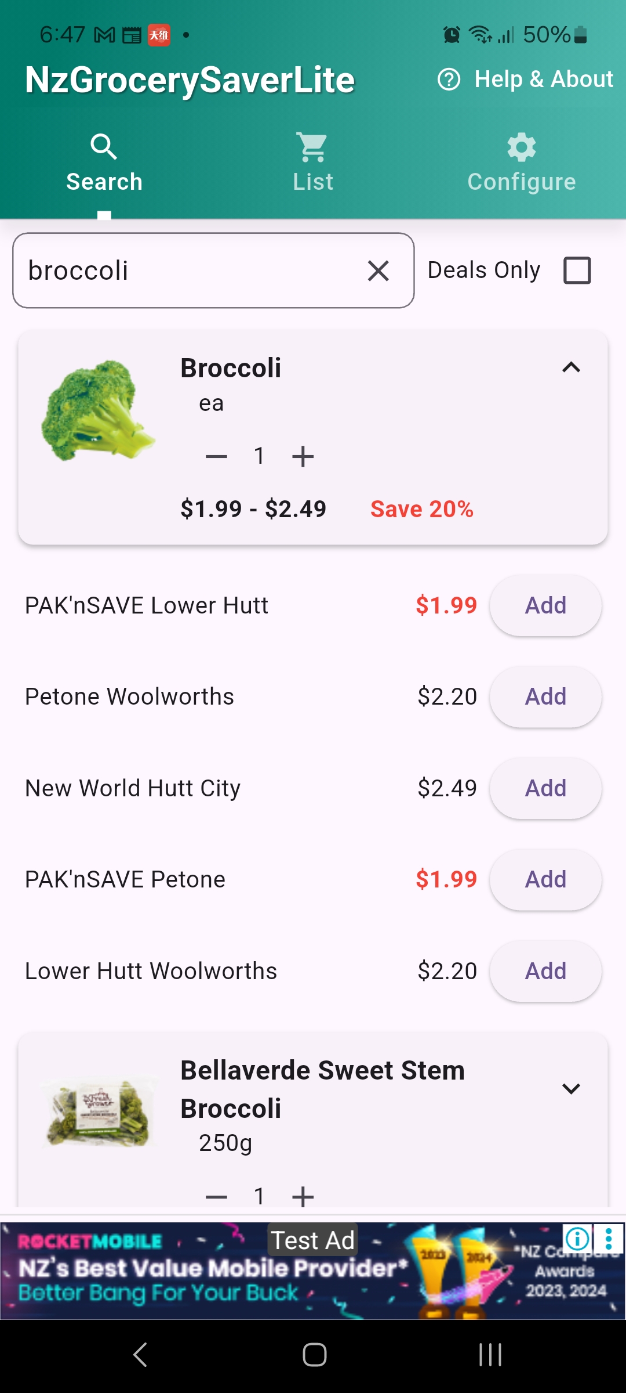
Task: Tap the Bellaverde Sweet Stem Broccoli thumbnail
Action: tap(97, 1113)
